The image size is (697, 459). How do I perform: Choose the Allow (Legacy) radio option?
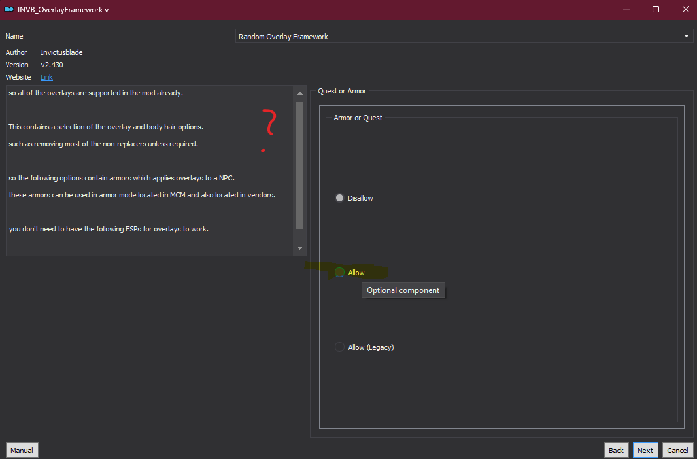(364, 347)
